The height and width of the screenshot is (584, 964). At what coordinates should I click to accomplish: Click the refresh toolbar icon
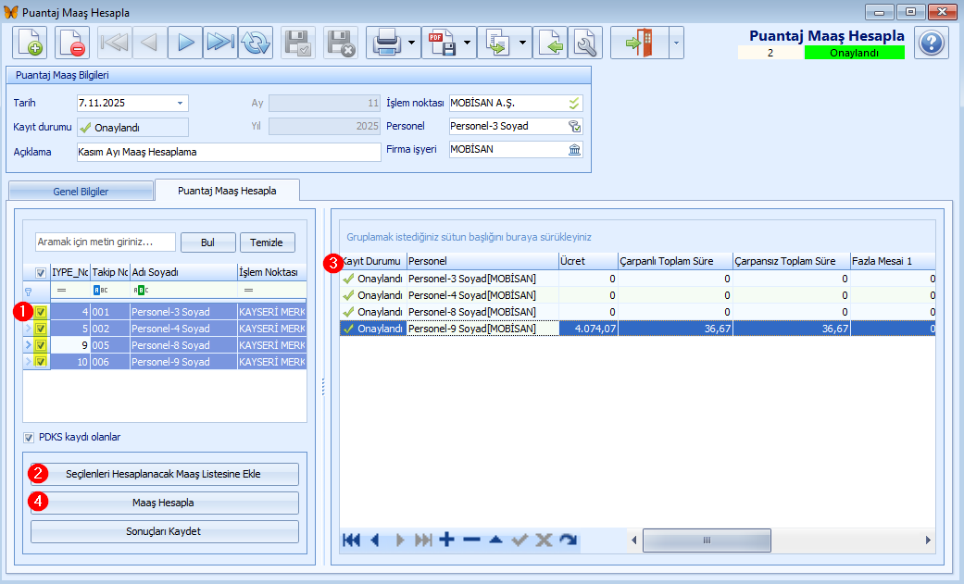256,43
